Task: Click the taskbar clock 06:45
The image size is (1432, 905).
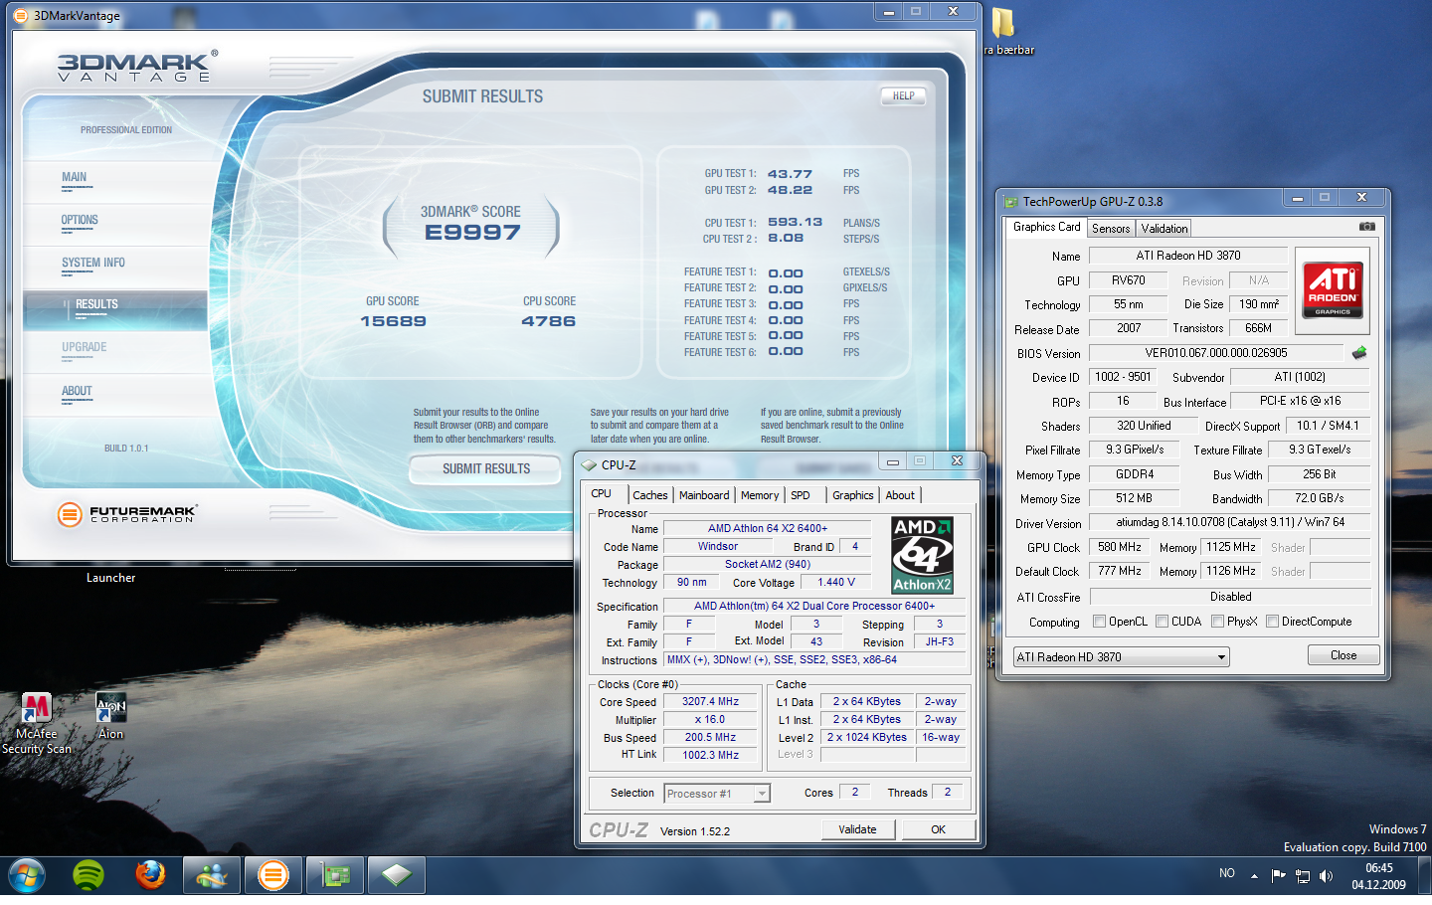Action: [1379, 868]
